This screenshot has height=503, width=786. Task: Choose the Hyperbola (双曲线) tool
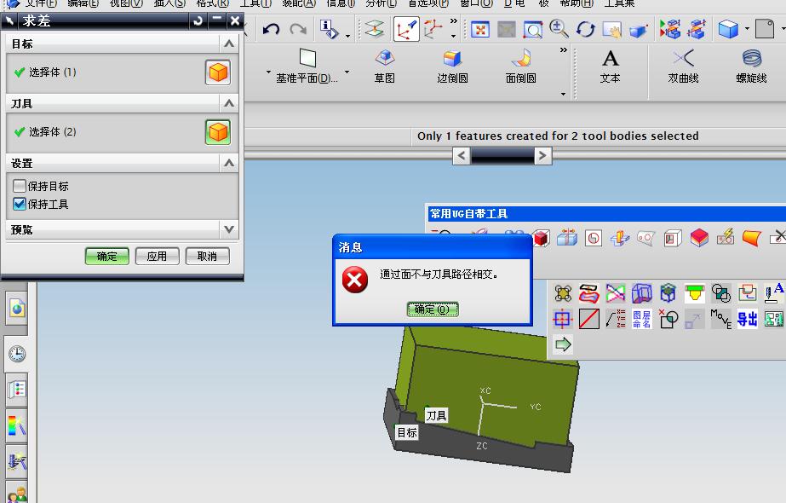pyautogui.click(x=683, y=66)
